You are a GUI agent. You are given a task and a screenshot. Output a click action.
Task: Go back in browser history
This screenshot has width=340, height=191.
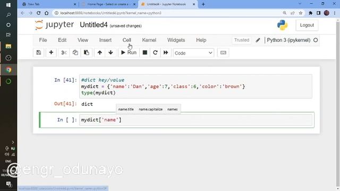click(22, 13)
